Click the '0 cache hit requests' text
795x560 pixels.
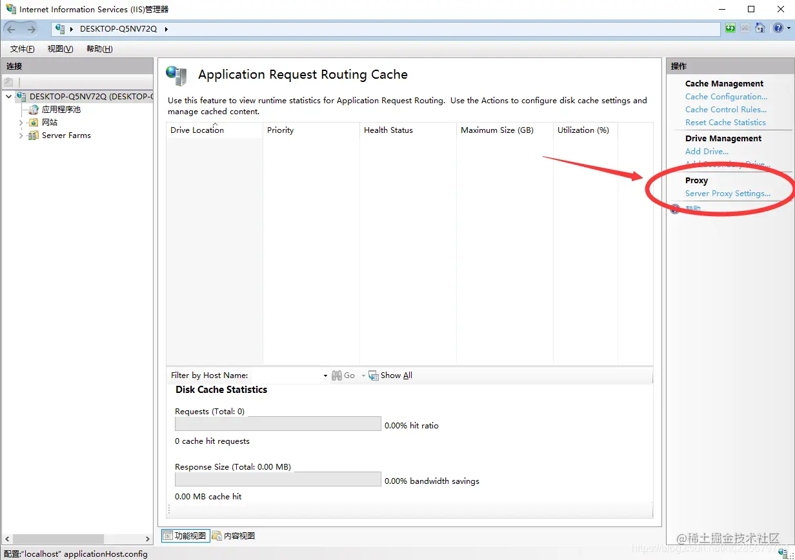(212, 441)
